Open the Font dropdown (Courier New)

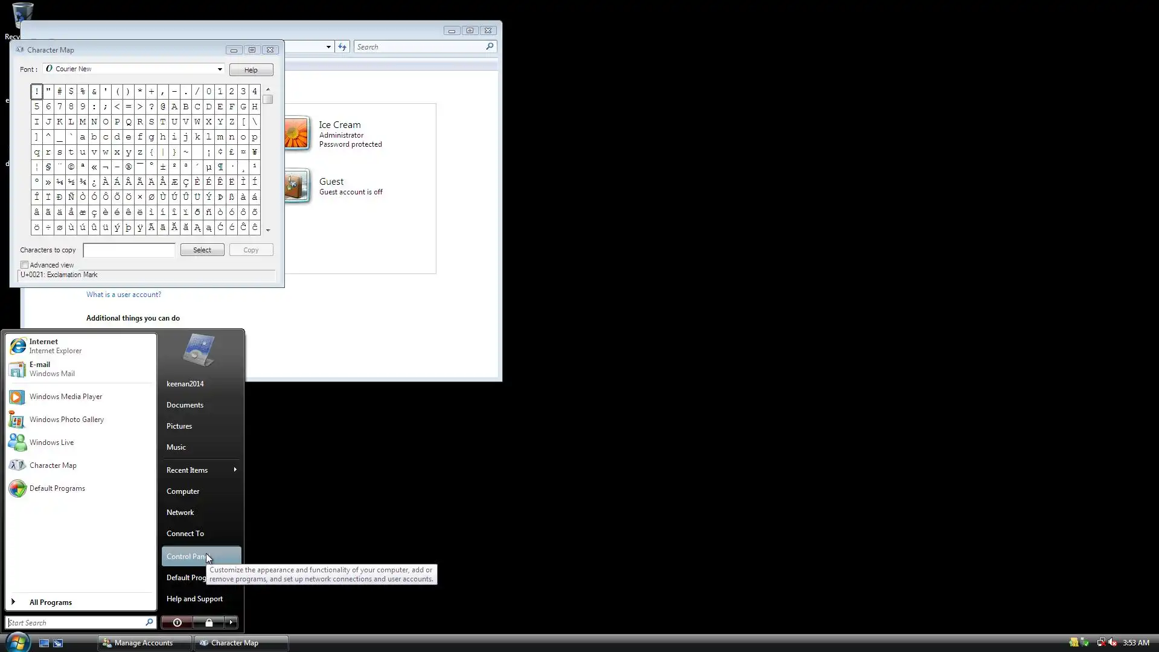[220, 69]
